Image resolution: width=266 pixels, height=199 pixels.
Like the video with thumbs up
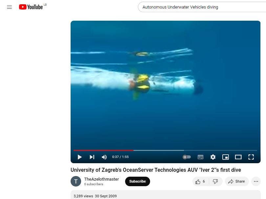[x=201, y=181]
